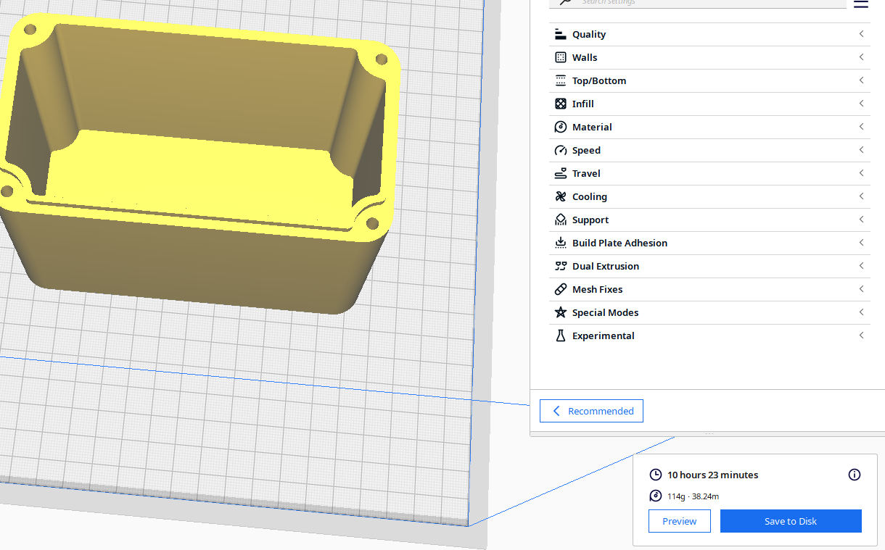
Task: Open the Dual Extrusion section
Action: tap(606, 266)
